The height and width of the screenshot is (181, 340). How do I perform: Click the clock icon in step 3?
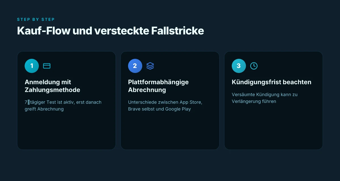[x=254, y=66]
